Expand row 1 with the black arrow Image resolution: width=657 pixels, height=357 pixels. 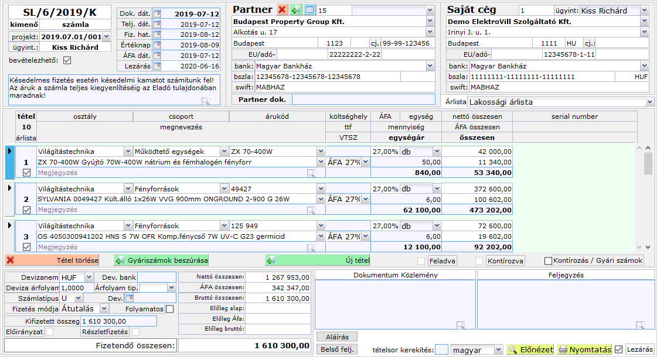(x=9, y=151)
